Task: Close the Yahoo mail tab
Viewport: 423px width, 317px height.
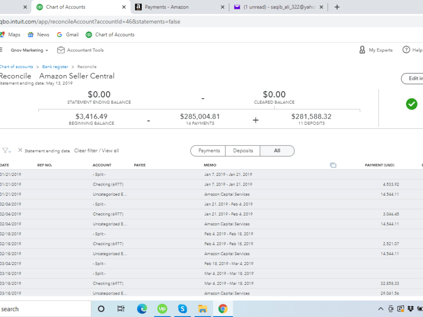Action: click(321, 7)
